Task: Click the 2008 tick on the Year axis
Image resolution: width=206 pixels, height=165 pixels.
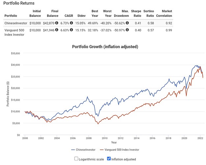Action: 89,138
